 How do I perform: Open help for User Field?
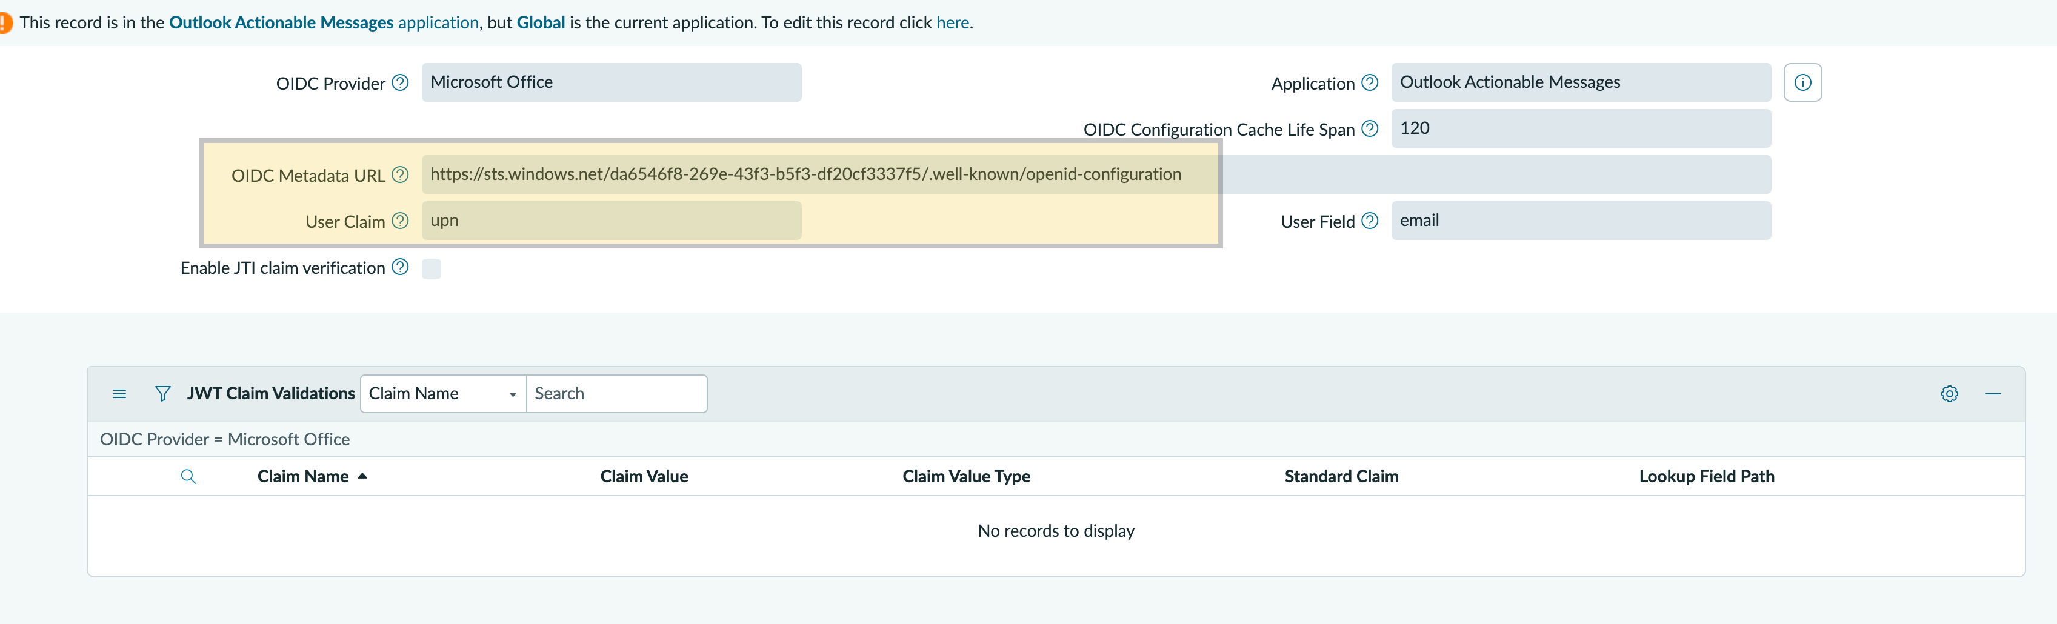click(1370, 221)
